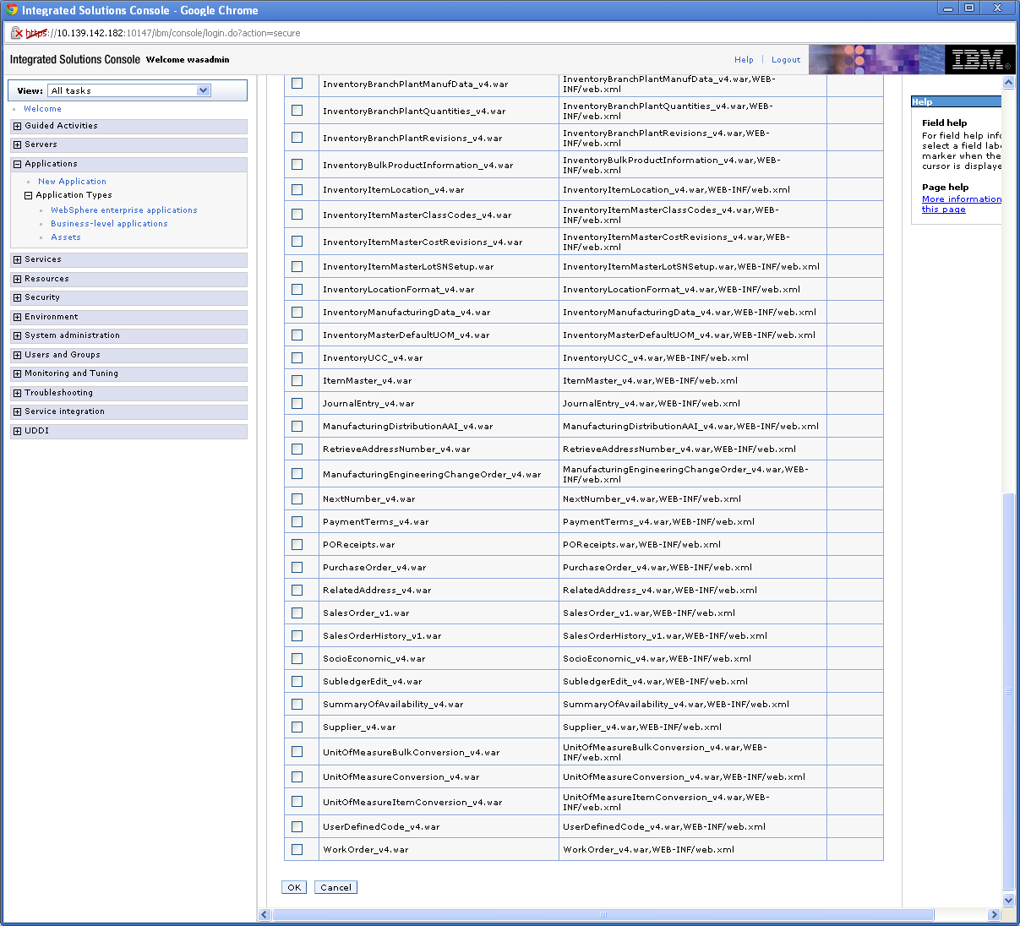
Task: Collapse the Application Types subtree
Action: (x=28, y=195)
